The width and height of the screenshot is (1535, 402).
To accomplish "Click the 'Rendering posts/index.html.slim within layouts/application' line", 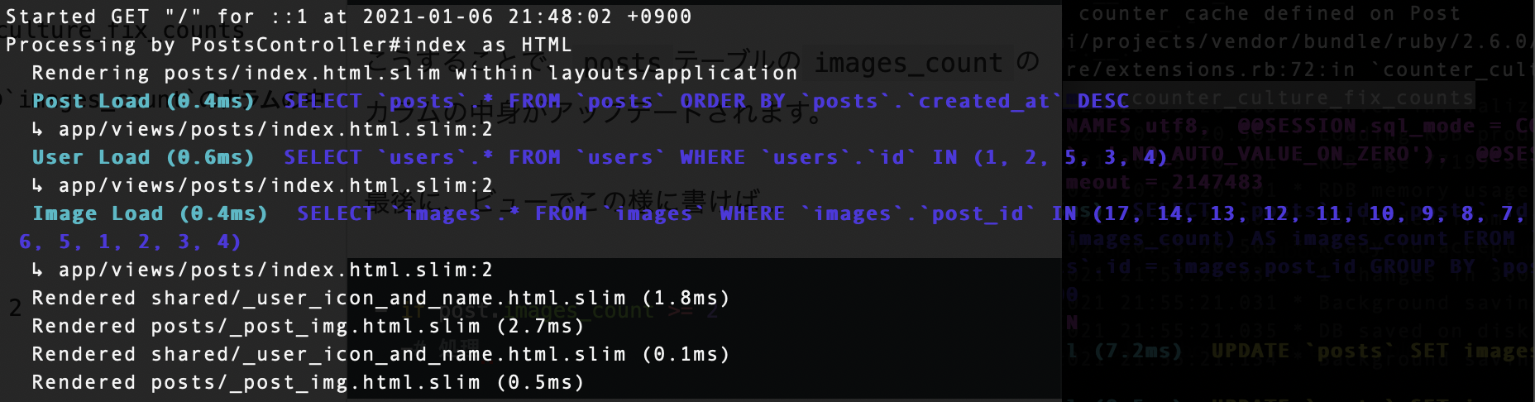I will (x=414, y=73).
